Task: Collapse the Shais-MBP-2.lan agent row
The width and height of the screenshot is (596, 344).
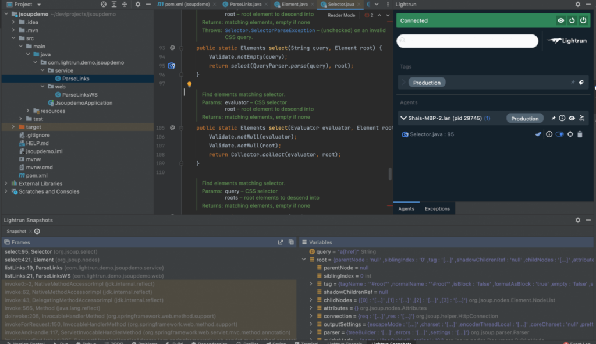Action: click(403, 118)
